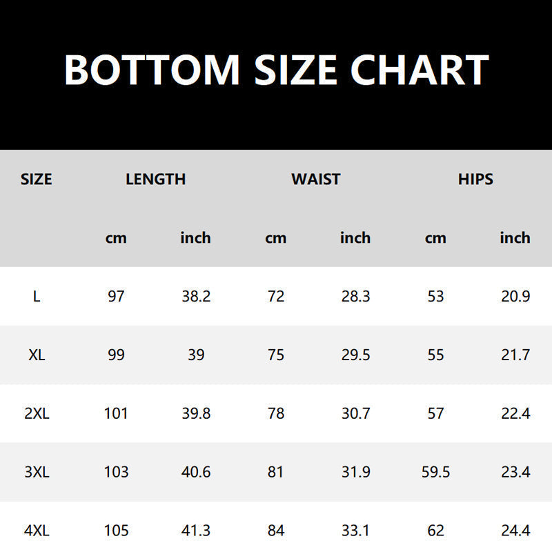
Task: Click the 97 cm length value
Action: (x=116, y=297)
